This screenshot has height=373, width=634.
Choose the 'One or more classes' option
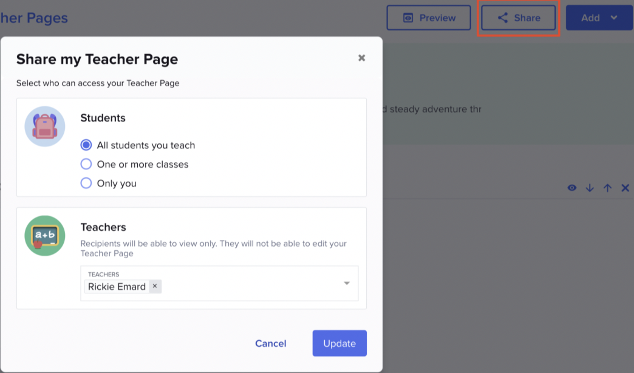(x=86, y=164)
